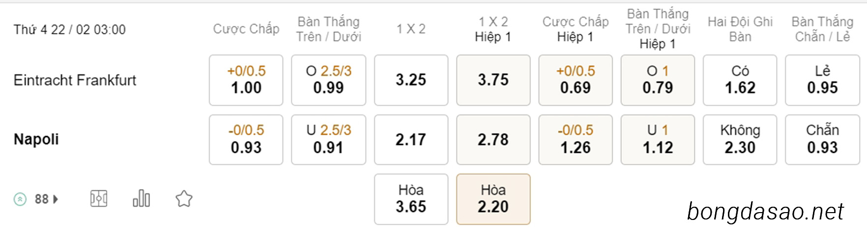Bet Napoli to win at 2.17
Viewport: 867px width, 242px height.
click(411, 140)
